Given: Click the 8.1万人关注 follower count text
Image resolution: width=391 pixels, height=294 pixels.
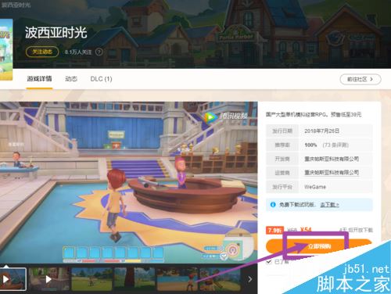Looking at the screenshot, I should pyautogui.click(x=78, y=52).
